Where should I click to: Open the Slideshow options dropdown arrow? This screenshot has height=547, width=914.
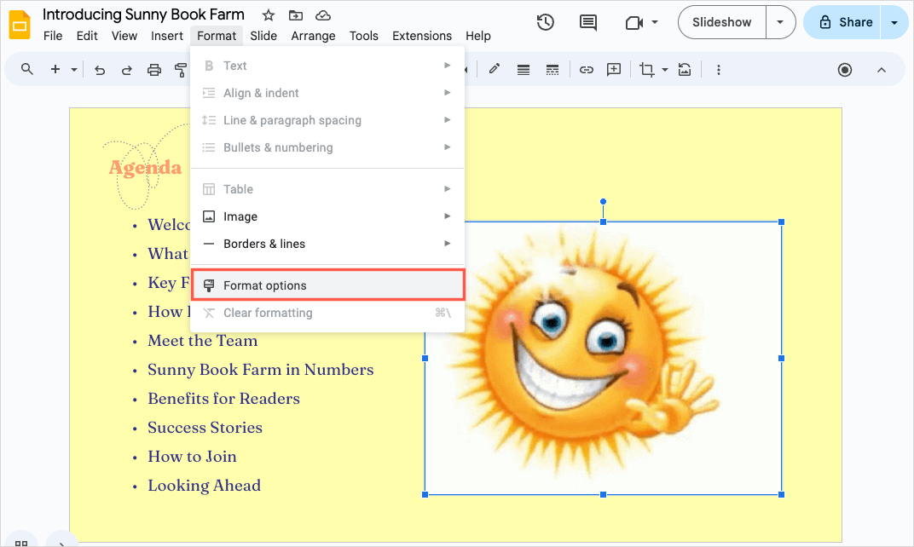click(x=780, y=23)
